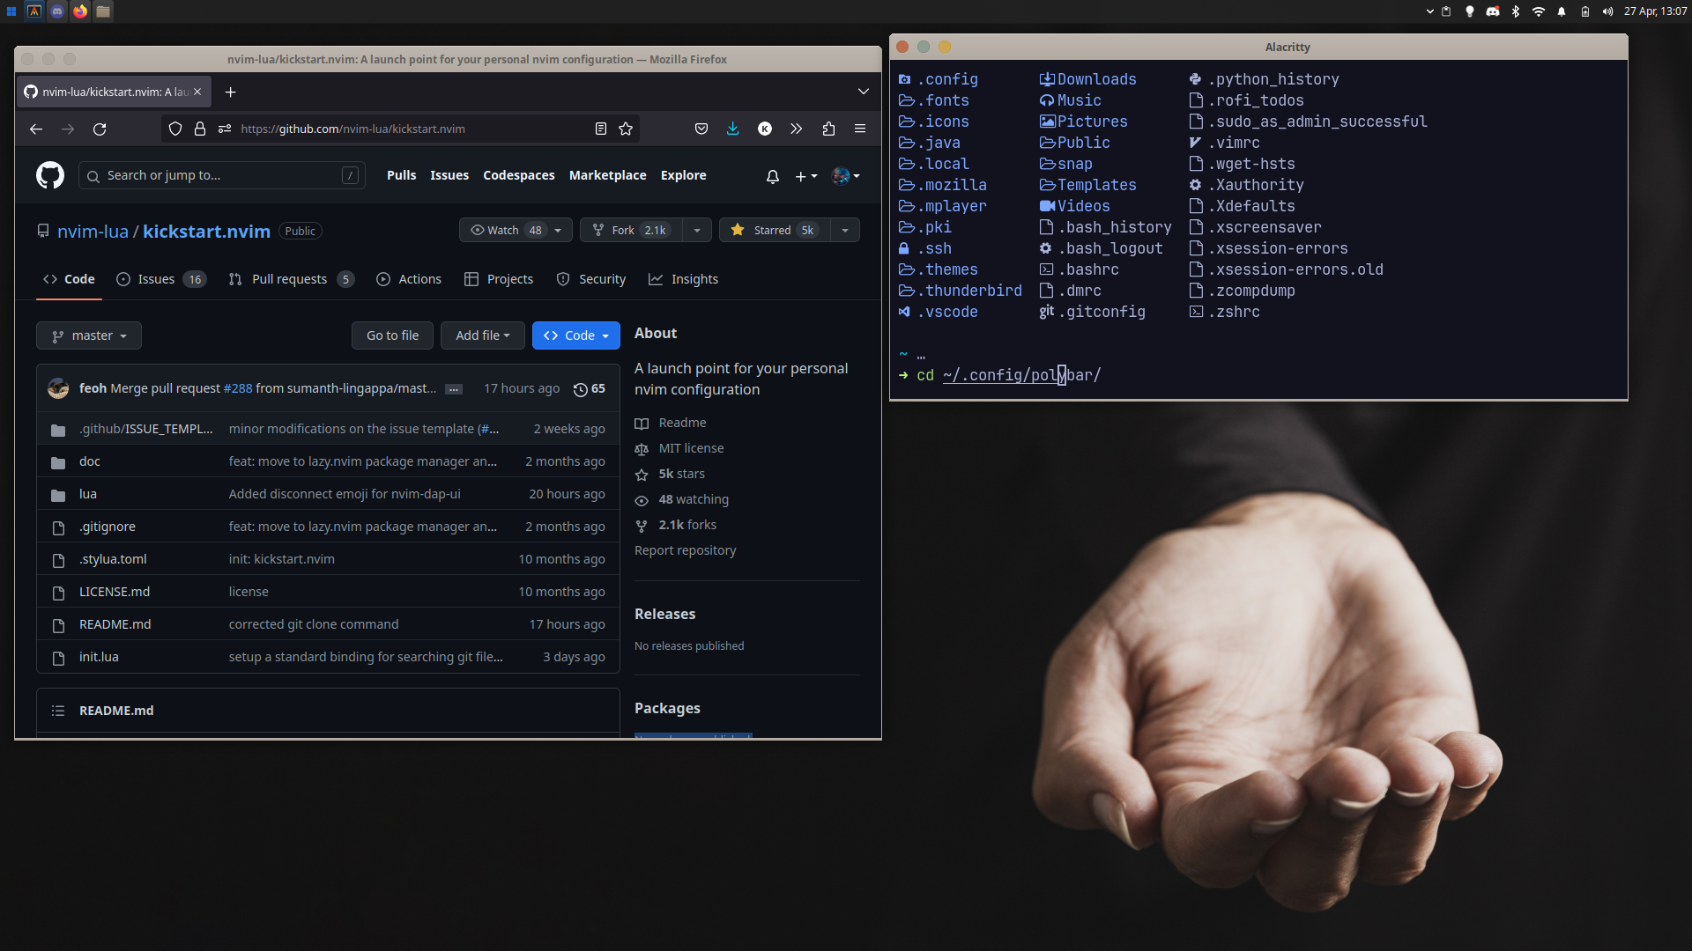Switch to Insights tab
The height and width of the screenshot is (951, 1692).
coord(684,279)
